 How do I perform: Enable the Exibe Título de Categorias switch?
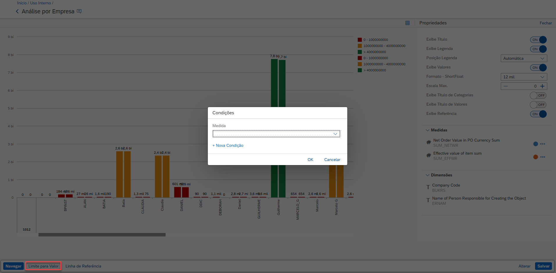(x=538, y=95)
